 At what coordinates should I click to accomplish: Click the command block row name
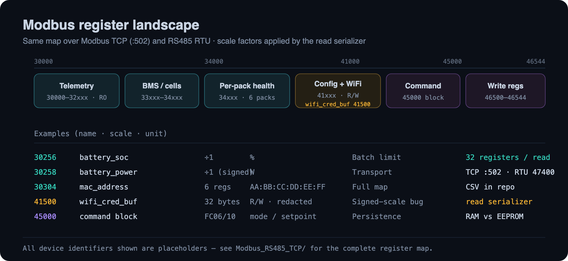coord(108,217)
